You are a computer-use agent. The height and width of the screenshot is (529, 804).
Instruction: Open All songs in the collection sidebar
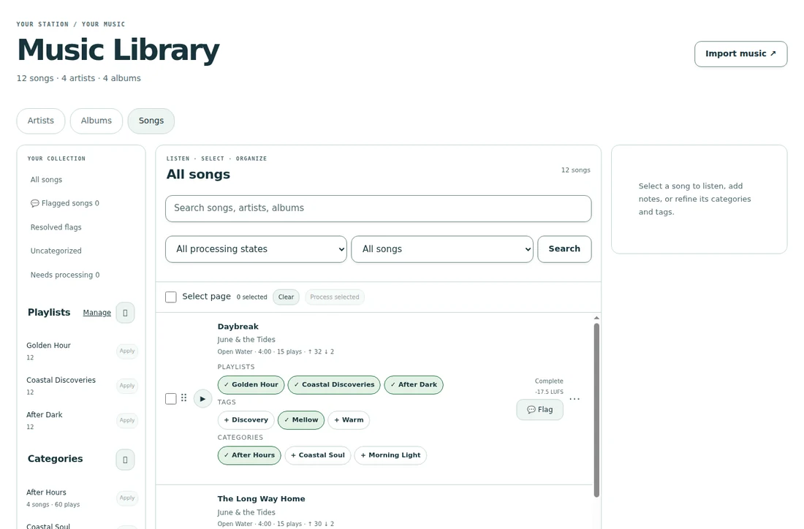pyautogui.click(x=46, y=180)
